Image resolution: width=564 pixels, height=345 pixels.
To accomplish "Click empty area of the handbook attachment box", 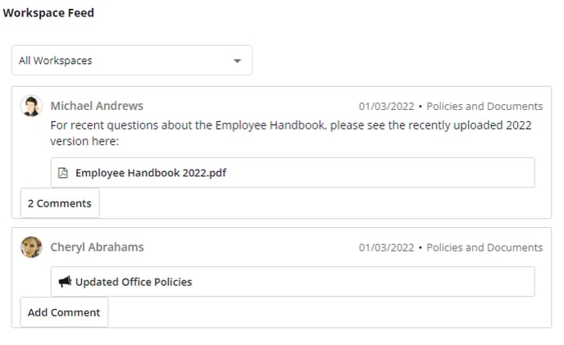I will tap(378, 173).
